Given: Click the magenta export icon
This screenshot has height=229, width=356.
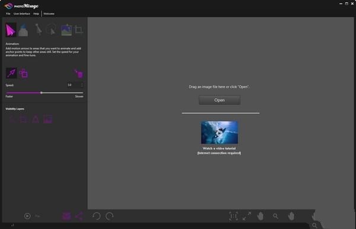Looking at the screenshot, I should point(66,216).
